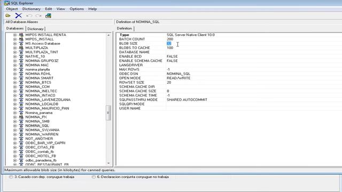342x192 pixels.
Task: Open the Help menu
Action: click(92, 9)
